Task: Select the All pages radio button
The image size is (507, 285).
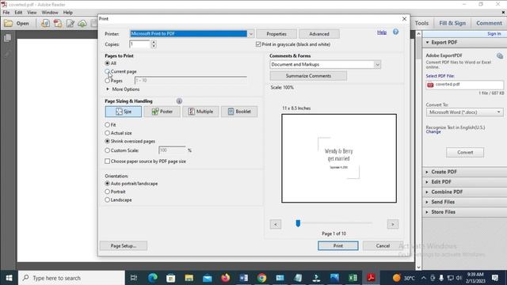Action: pos(108,63)
